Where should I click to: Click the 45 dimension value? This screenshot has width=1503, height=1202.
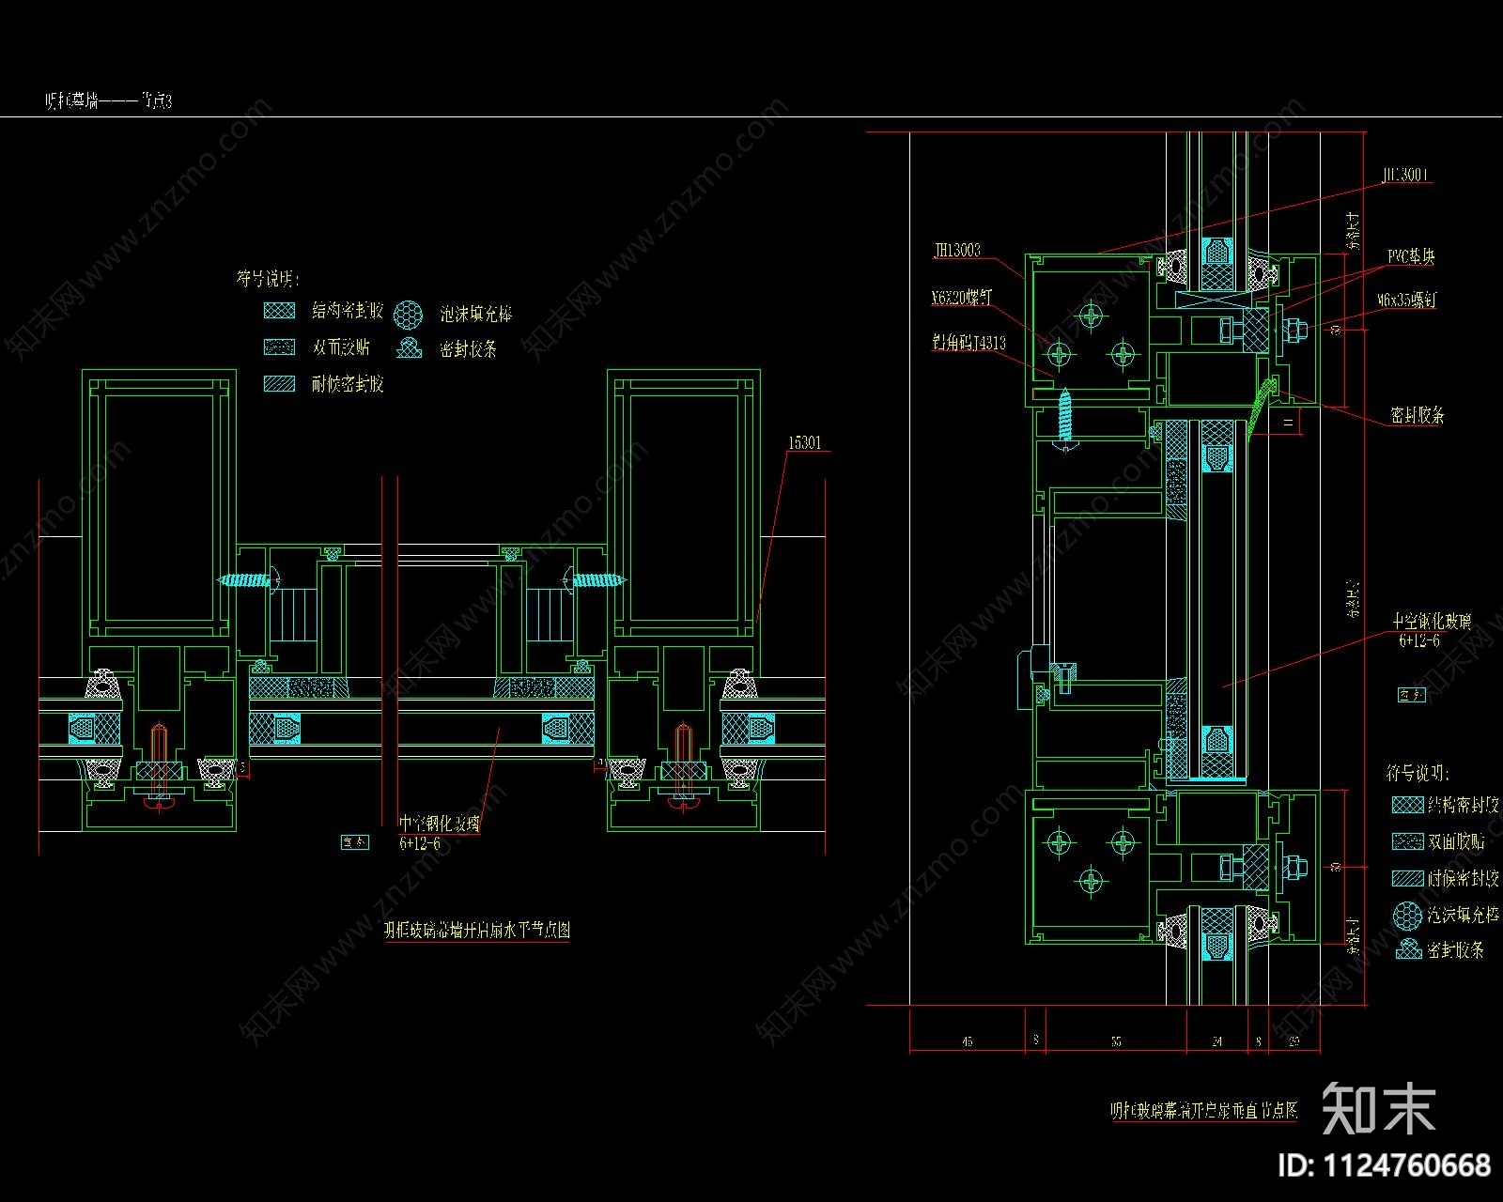pos(967,1040)
